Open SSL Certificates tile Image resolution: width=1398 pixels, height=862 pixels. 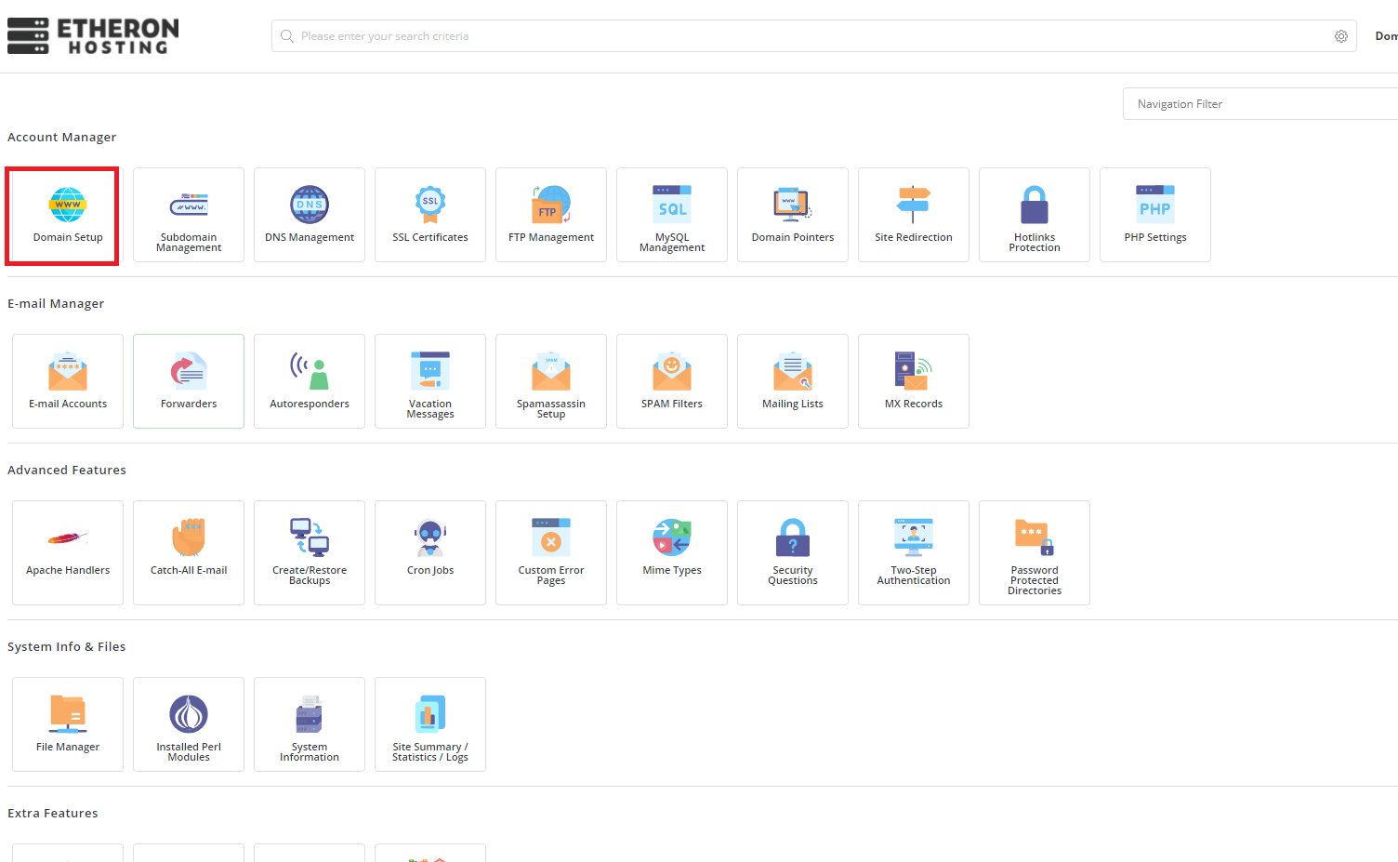[430, 215]
